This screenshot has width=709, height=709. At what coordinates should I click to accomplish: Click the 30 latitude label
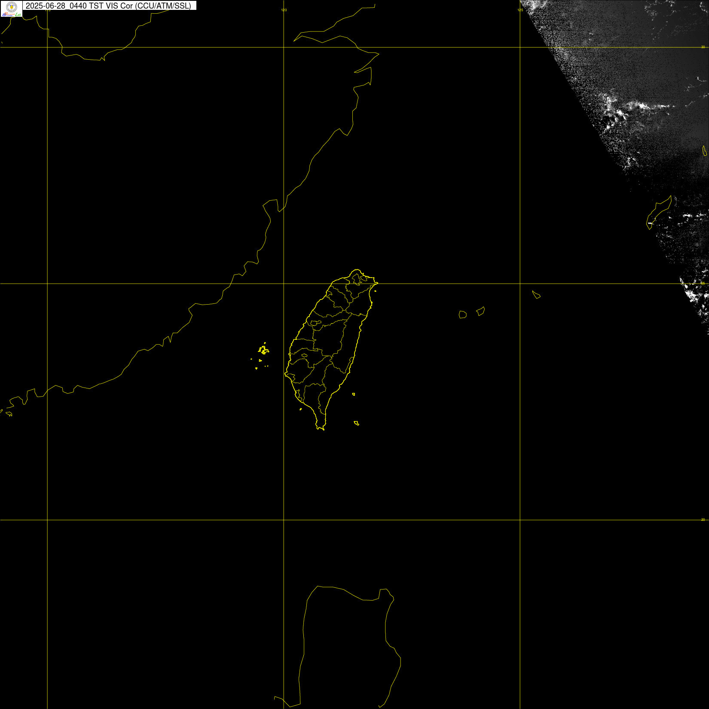coord(703,47)
